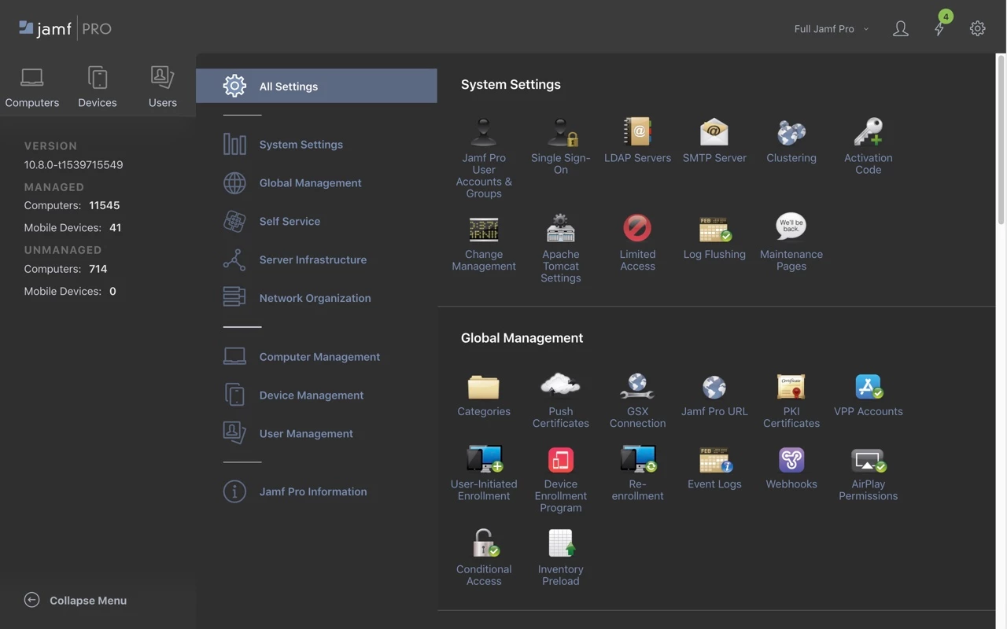The height and width of the screenshot is (629, 1007).
Task: Open the Conditional Access padlock icon
Action: point(484,543)
